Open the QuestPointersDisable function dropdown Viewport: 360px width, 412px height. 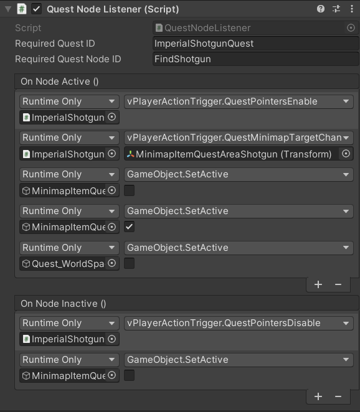(x=239, y=323)
